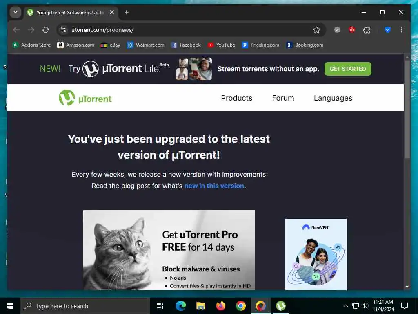Click the red lock extension icon
Viewport: 418px width, 314px height.
(x=352, y=30)
